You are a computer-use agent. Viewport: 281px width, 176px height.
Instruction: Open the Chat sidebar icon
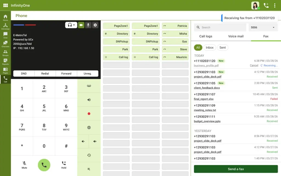click(x=5, y=35)
